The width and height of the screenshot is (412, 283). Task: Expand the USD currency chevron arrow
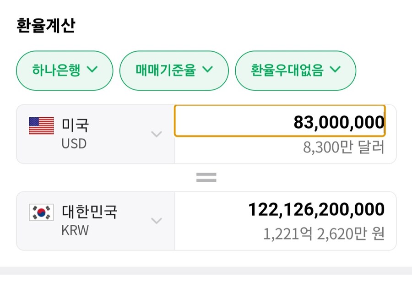pos(157,134)
